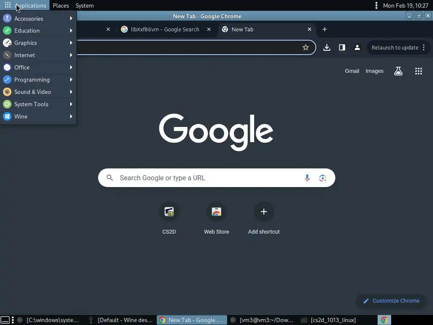Open the System menu in top panel

[85, 6]
